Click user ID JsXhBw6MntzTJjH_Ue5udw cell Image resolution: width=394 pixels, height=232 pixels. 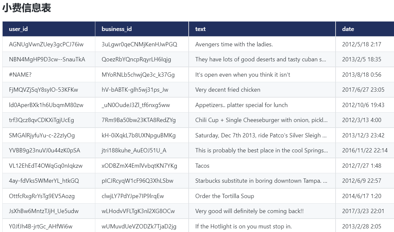(44, 211)
